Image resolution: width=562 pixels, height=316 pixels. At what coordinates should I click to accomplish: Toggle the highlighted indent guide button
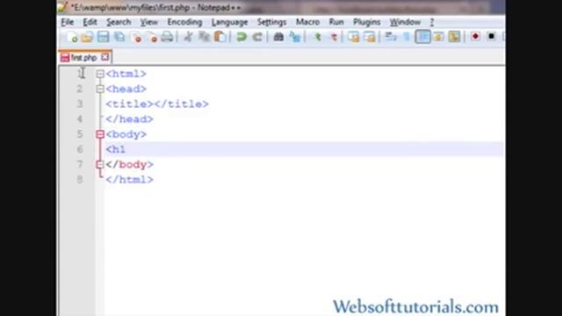pos(423,37)
